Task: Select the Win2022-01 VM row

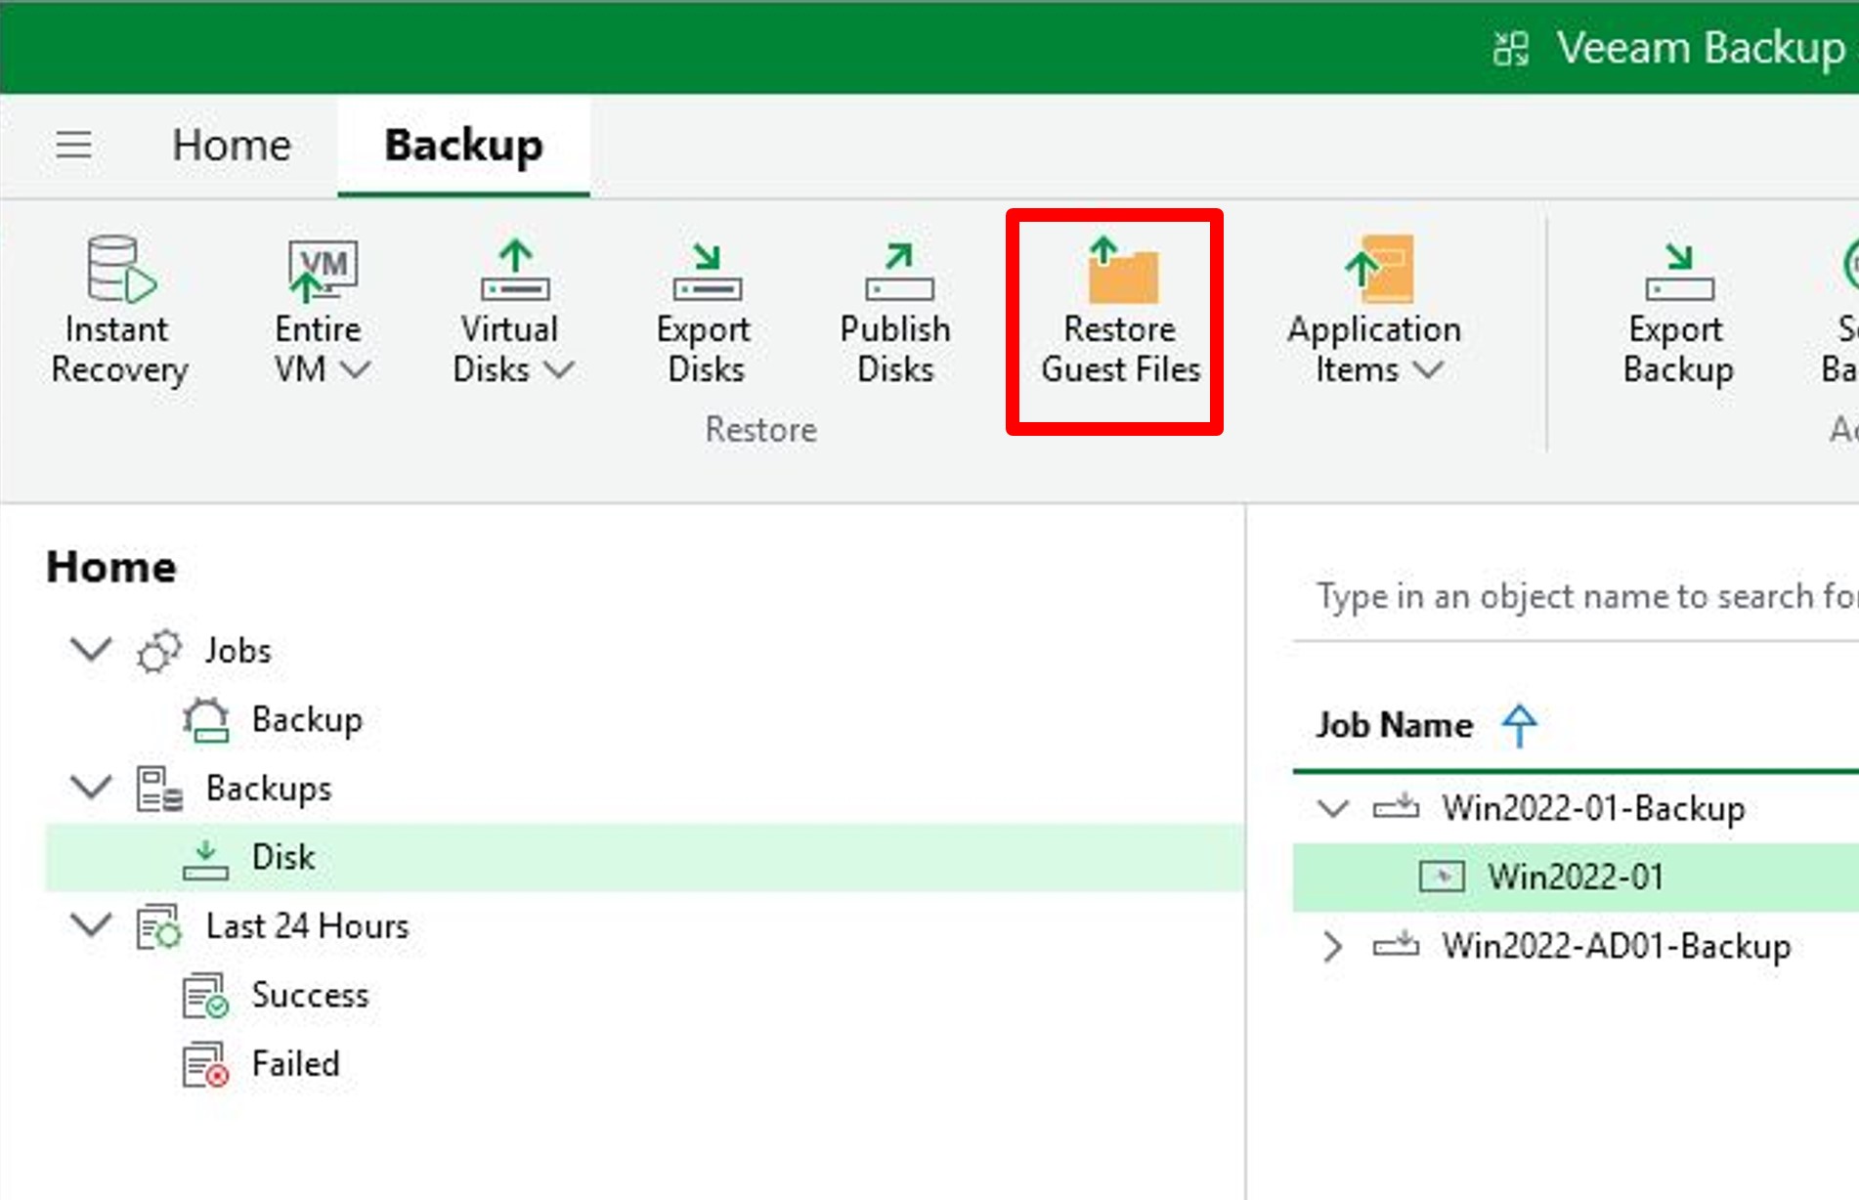Action: [x=1576, y=878]
